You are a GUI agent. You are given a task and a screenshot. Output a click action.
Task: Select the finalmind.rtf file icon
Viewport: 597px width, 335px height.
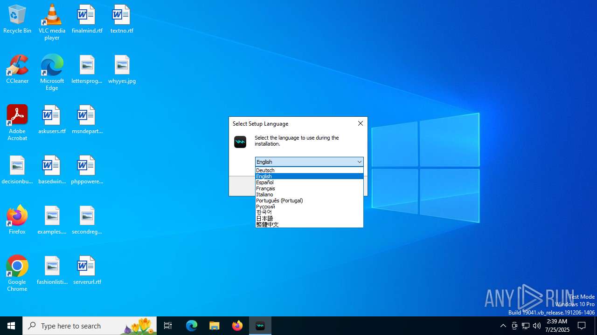coord(87,20)
